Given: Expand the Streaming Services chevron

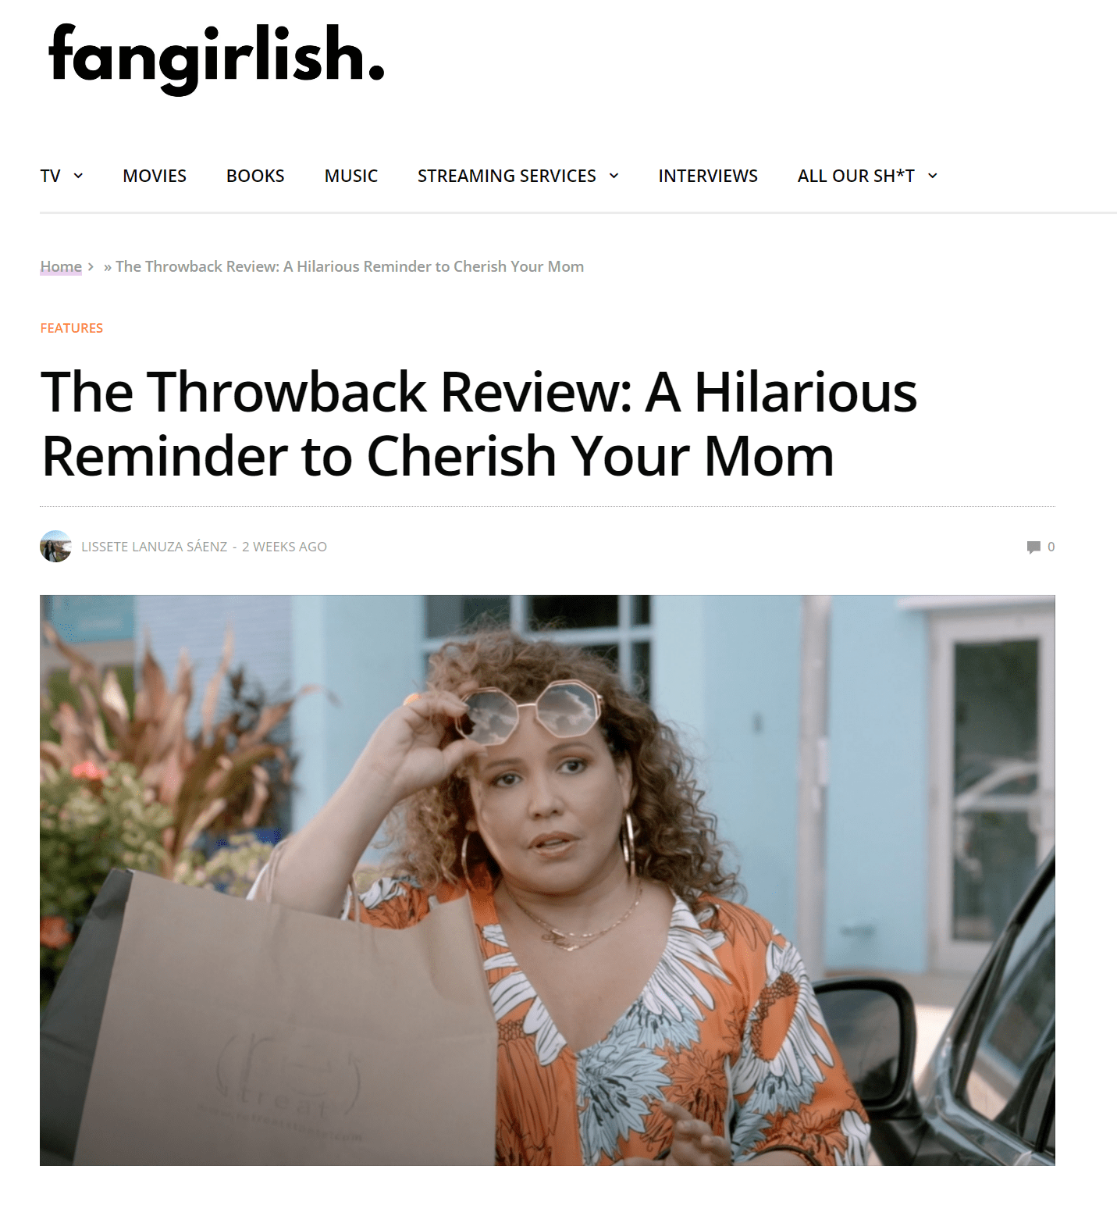Looking at the screenshot, I should [x=614, y=176].
